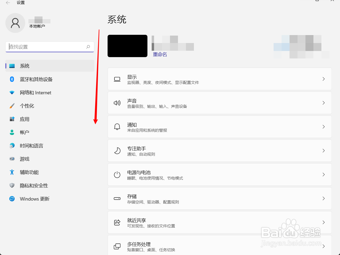Viewport: 340px width, 255px height.
Task: Click '监视器、亮度、夜间模式、显示配置文件' description
Action: (163, 83)
